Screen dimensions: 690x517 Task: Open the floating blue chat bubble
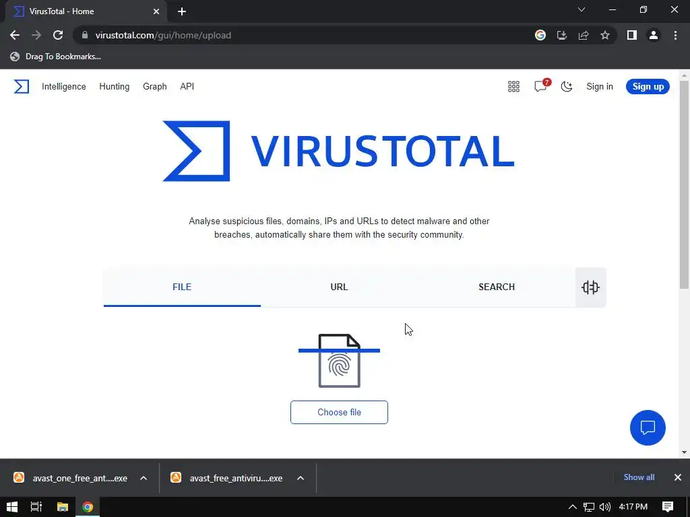tap(648, 427)
